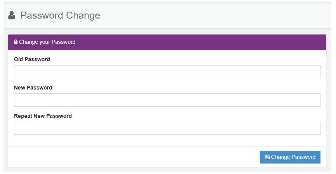The height and width of the screenshot is (174, 336).
Task: Click the word your in the purple panel title
Action: coord(45,42)
